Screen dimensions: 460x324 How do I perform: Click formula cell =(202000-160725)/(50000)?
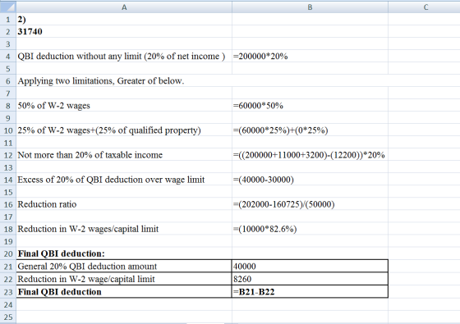(x=310, y=204)
